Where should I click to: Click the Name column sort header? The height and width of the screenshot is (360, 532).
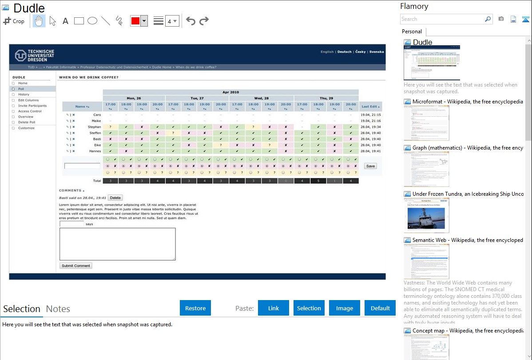[82, 107]
